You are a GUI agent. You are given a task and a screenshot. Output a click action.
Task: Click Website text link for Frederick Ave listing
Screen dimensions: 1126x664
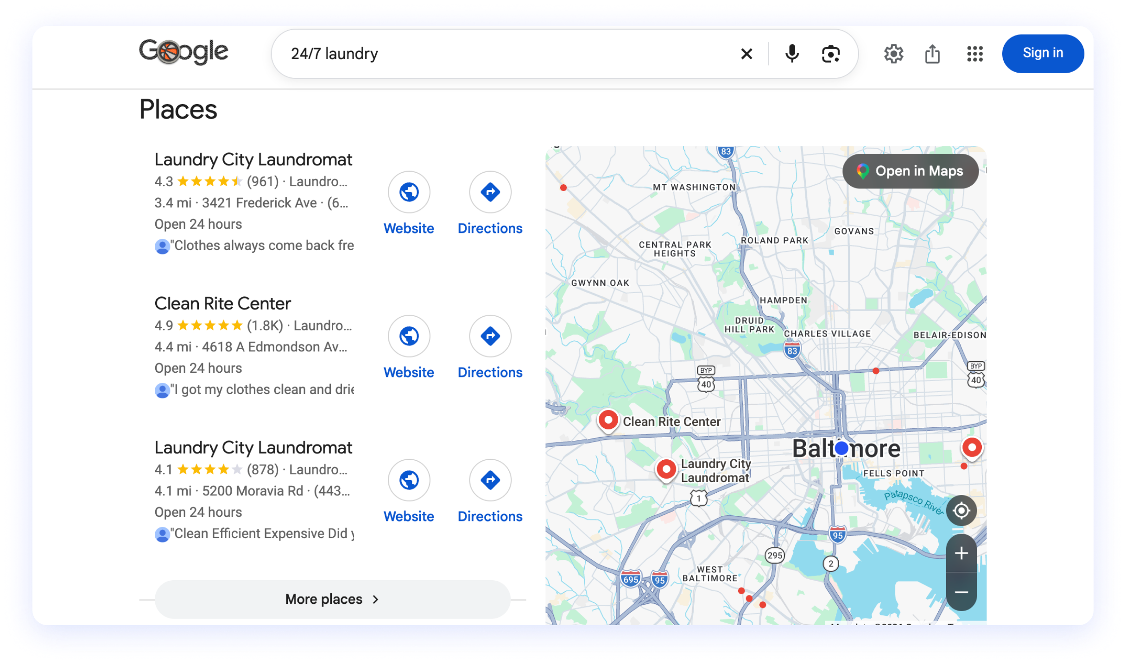pos(409,228)
